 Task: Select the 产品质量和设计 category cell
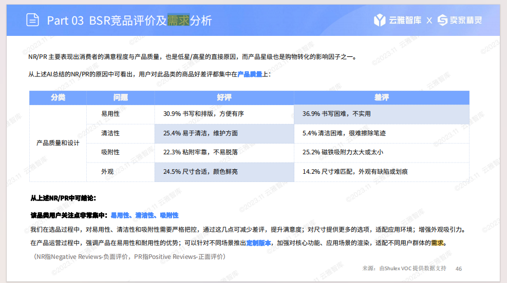[58, 143]
